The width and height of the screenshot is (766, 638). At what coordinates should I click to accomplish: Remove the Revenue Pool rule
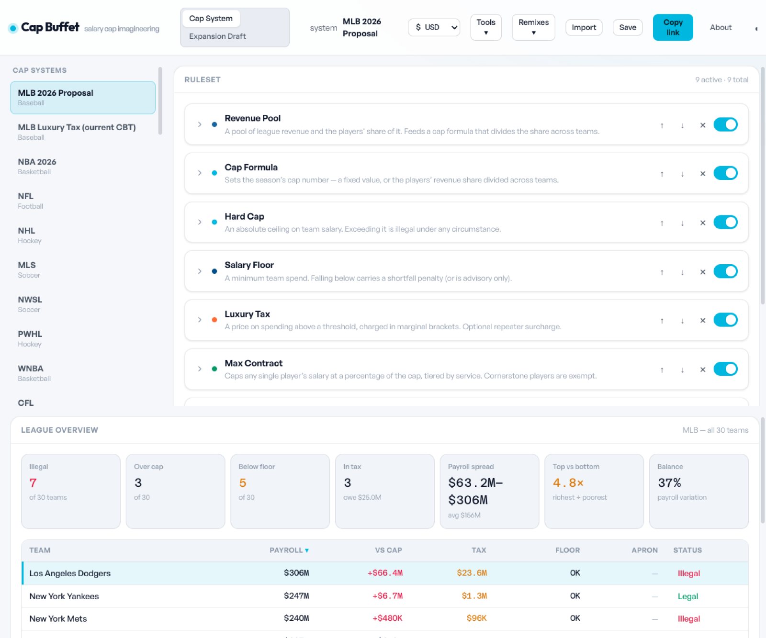(x=703, y=125)
